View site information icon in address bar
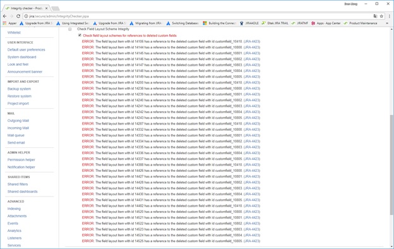This screenshot has height=249, width=394. [26, 16]
